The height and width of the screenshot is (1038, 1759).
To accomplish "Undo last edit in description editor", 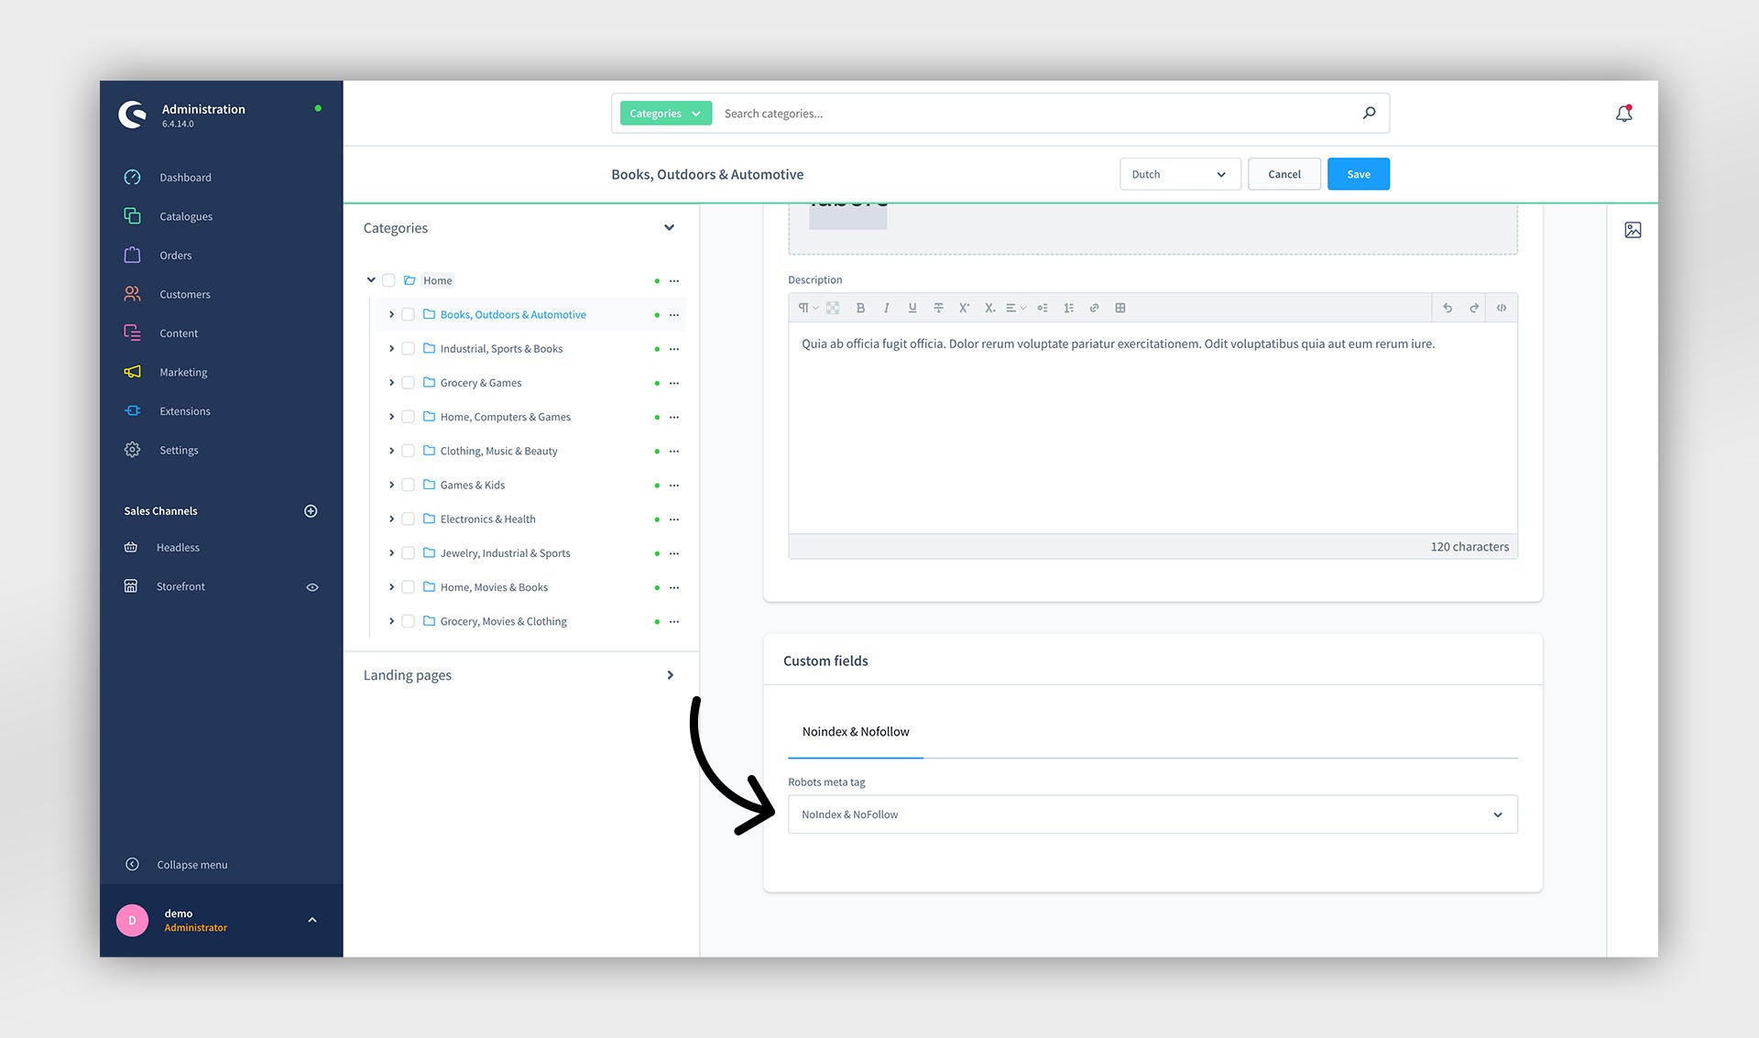I will (1448, 308).
